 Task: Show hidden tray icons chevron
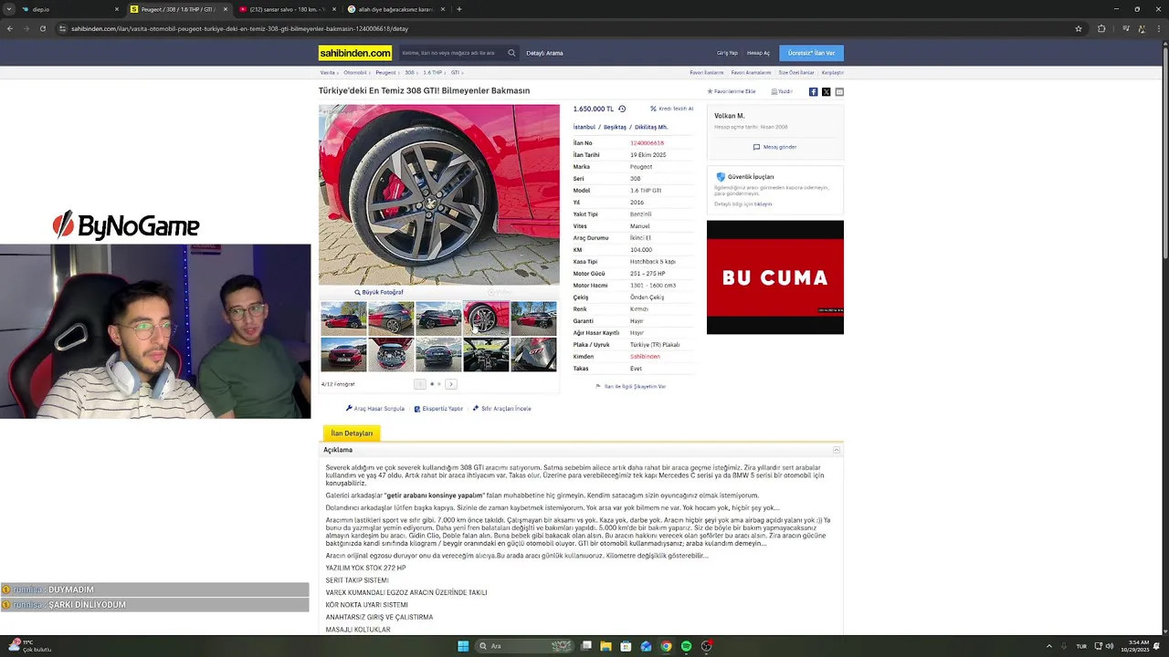point(1048,646)
